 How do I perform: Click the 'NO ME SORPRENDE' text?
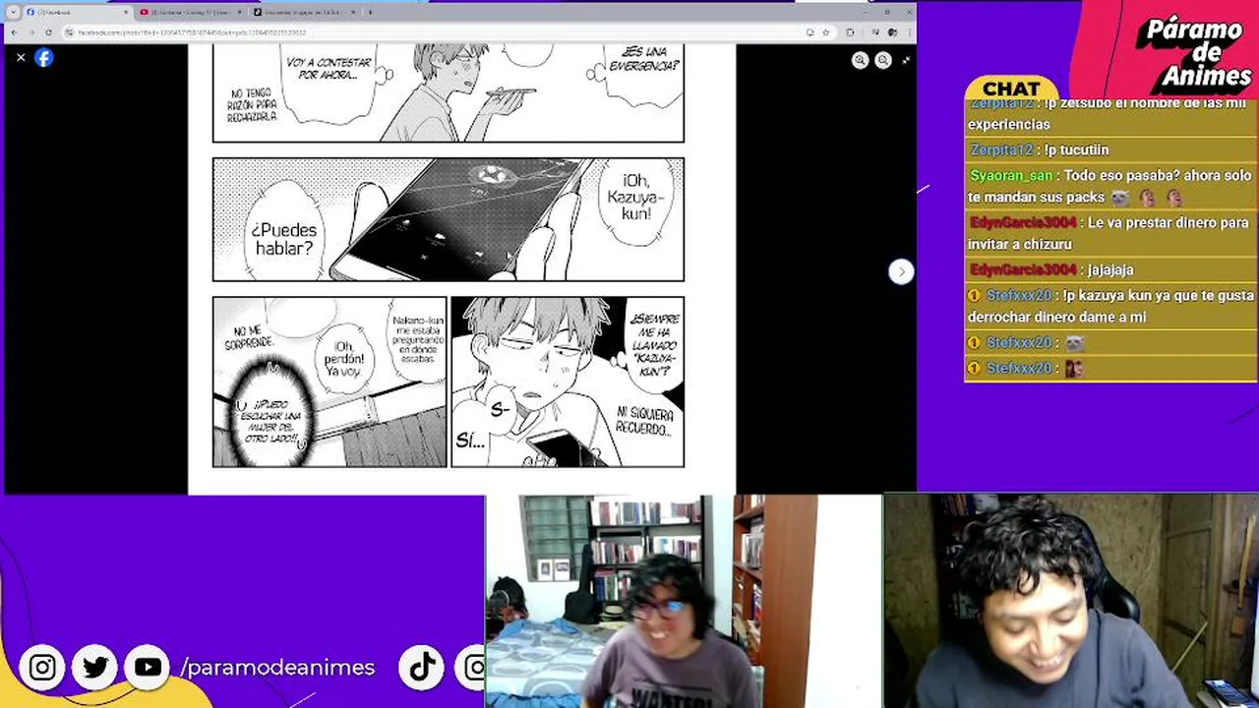click(249, 338)
